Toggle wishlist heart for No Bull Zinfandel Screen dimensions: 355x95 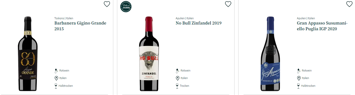click(228, 4)
